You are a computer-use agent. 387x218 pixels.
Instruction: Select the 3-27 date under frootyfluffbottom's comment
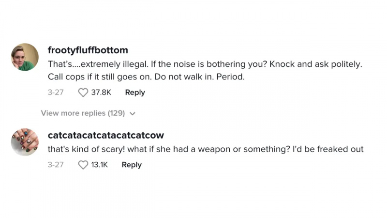point(56,93)
